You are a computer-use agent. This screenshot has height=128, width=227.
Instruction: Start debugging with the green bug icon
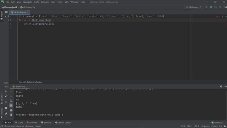click(x=211, y=7)
